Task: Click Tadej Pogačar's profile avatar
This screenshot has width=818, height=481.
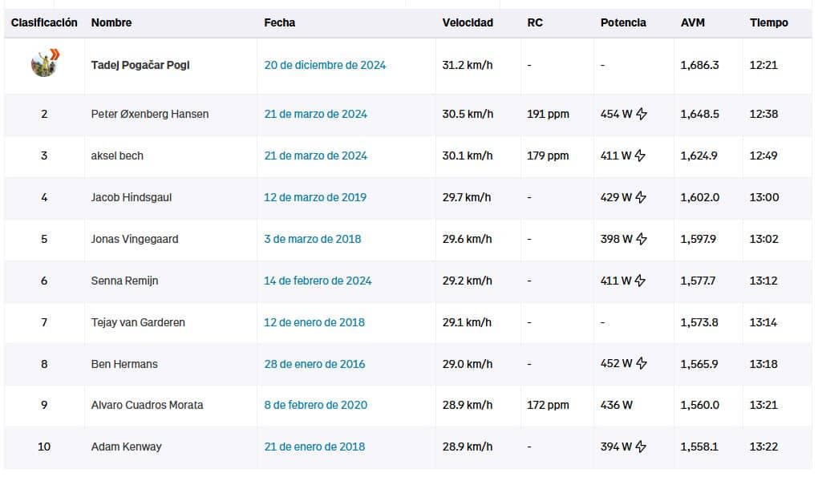Action: pos(43,63)
